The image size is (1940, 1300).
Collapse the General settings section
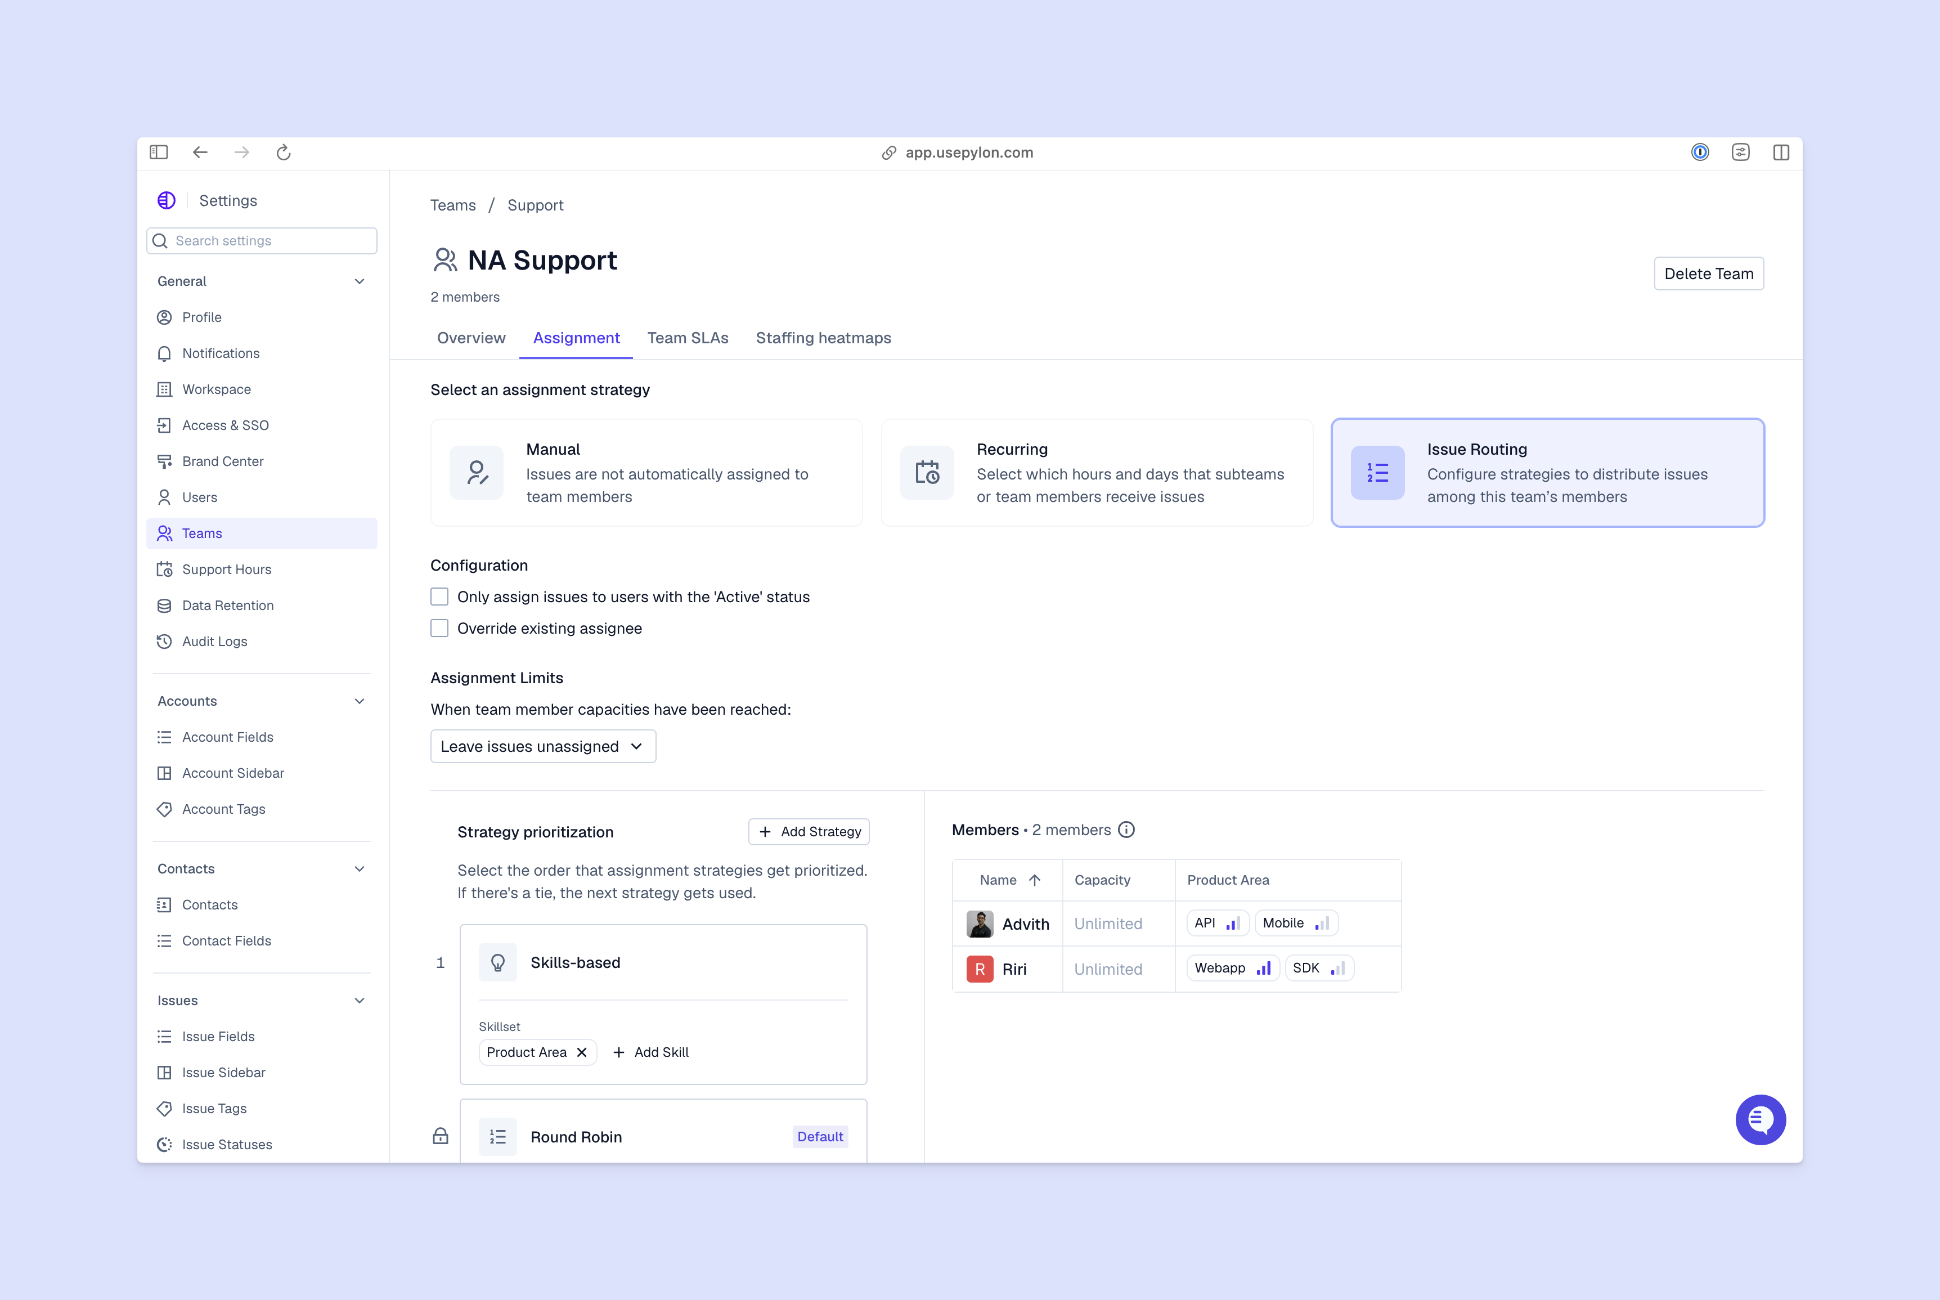click(x=360, y=281)
